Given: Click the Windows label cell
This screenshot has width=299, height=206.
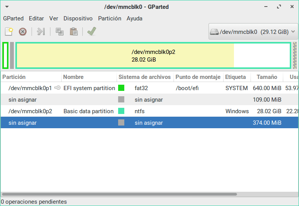Looking at the screenshot, I should point(237,111).
